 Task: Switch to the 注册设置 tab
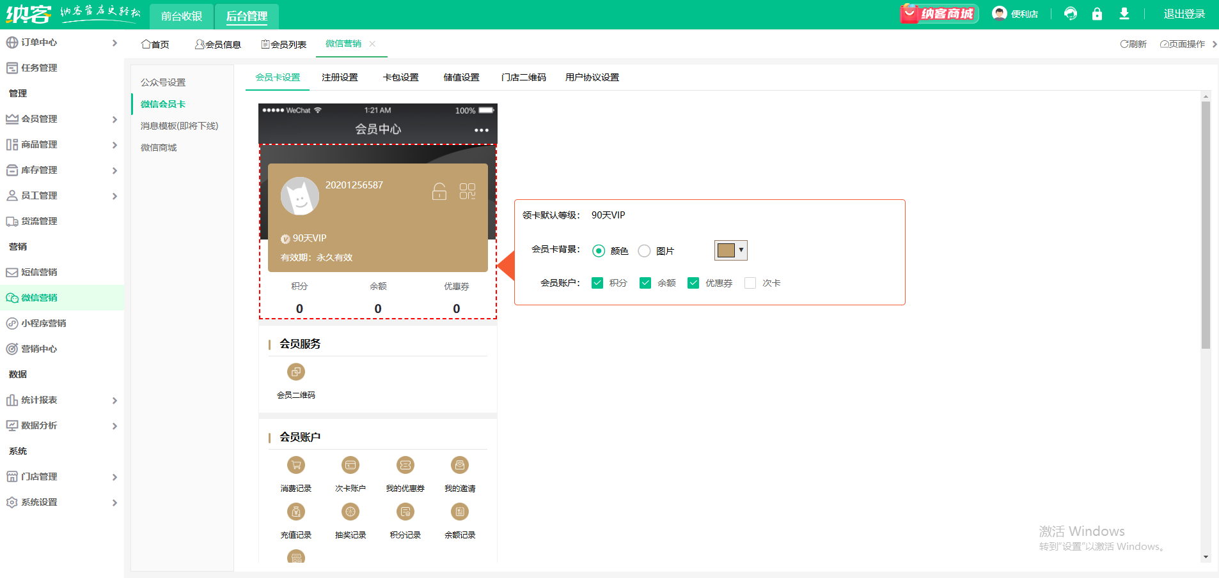(x=340, y=77)
